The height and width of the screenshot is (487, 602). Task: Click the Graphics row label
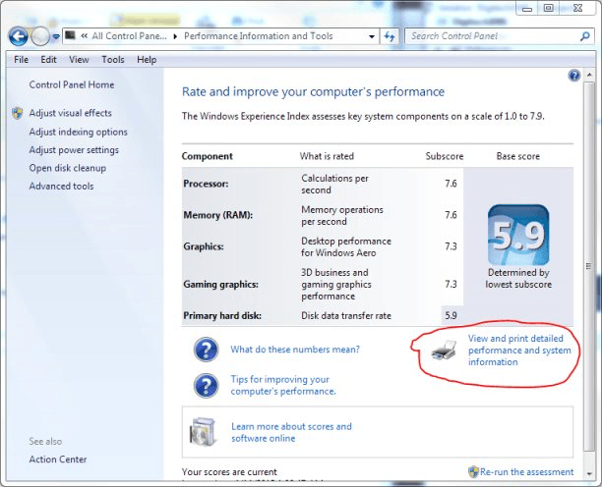[204, 246]
